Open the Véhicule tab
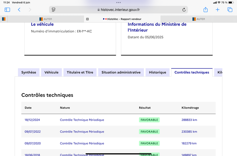Screen dimensions: 237x156 point(51,72)
